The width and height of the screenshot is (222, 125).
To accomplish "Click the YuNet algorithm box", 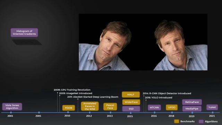I will click(x=212, y=107).
